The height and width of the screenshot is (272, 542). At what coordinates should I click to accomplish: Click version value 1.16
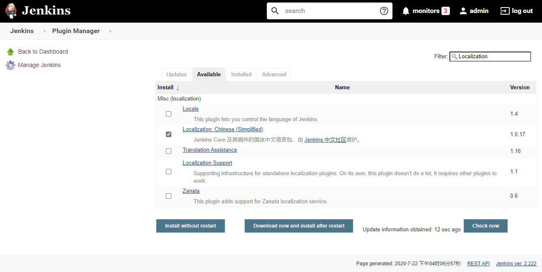pos(516,151)
